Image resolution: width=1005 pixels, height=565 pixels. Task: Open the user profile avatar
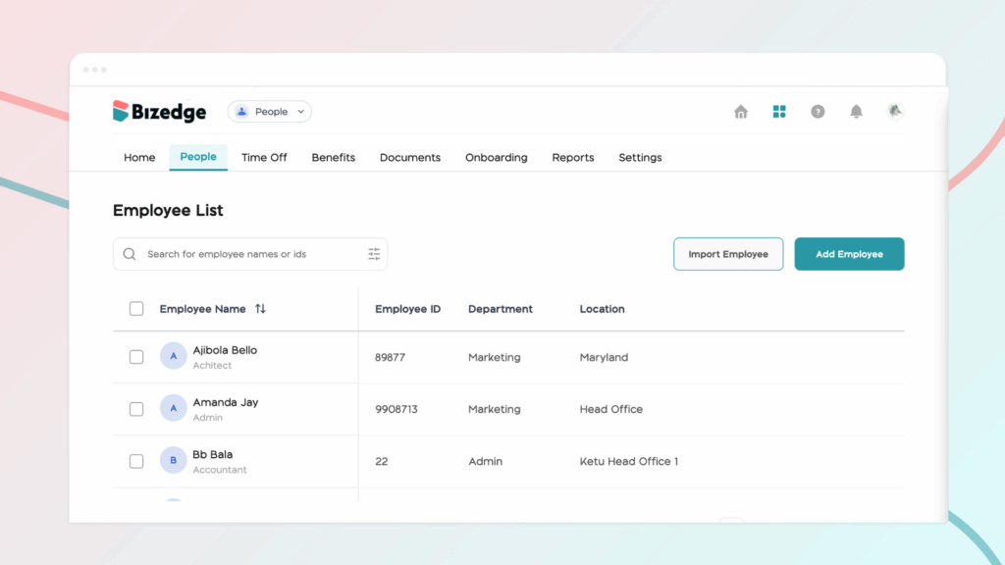click(x=894, y=112)
